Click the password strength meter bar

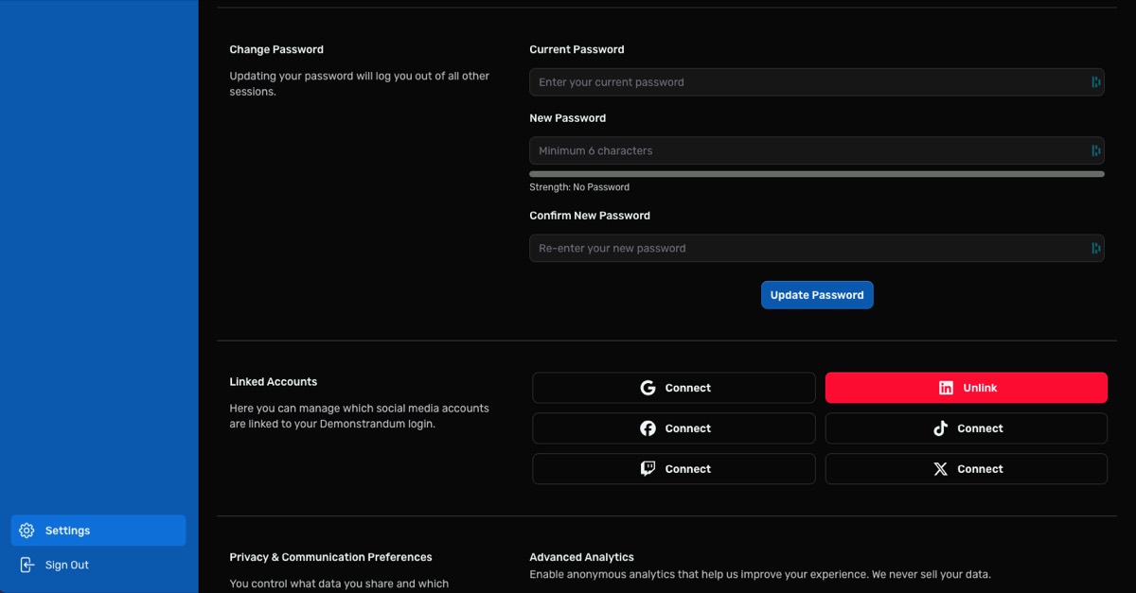pyautogui.click(x=817, y=174)
